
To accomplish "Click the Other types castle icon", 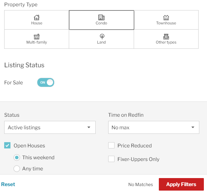I will coord(166,37).
